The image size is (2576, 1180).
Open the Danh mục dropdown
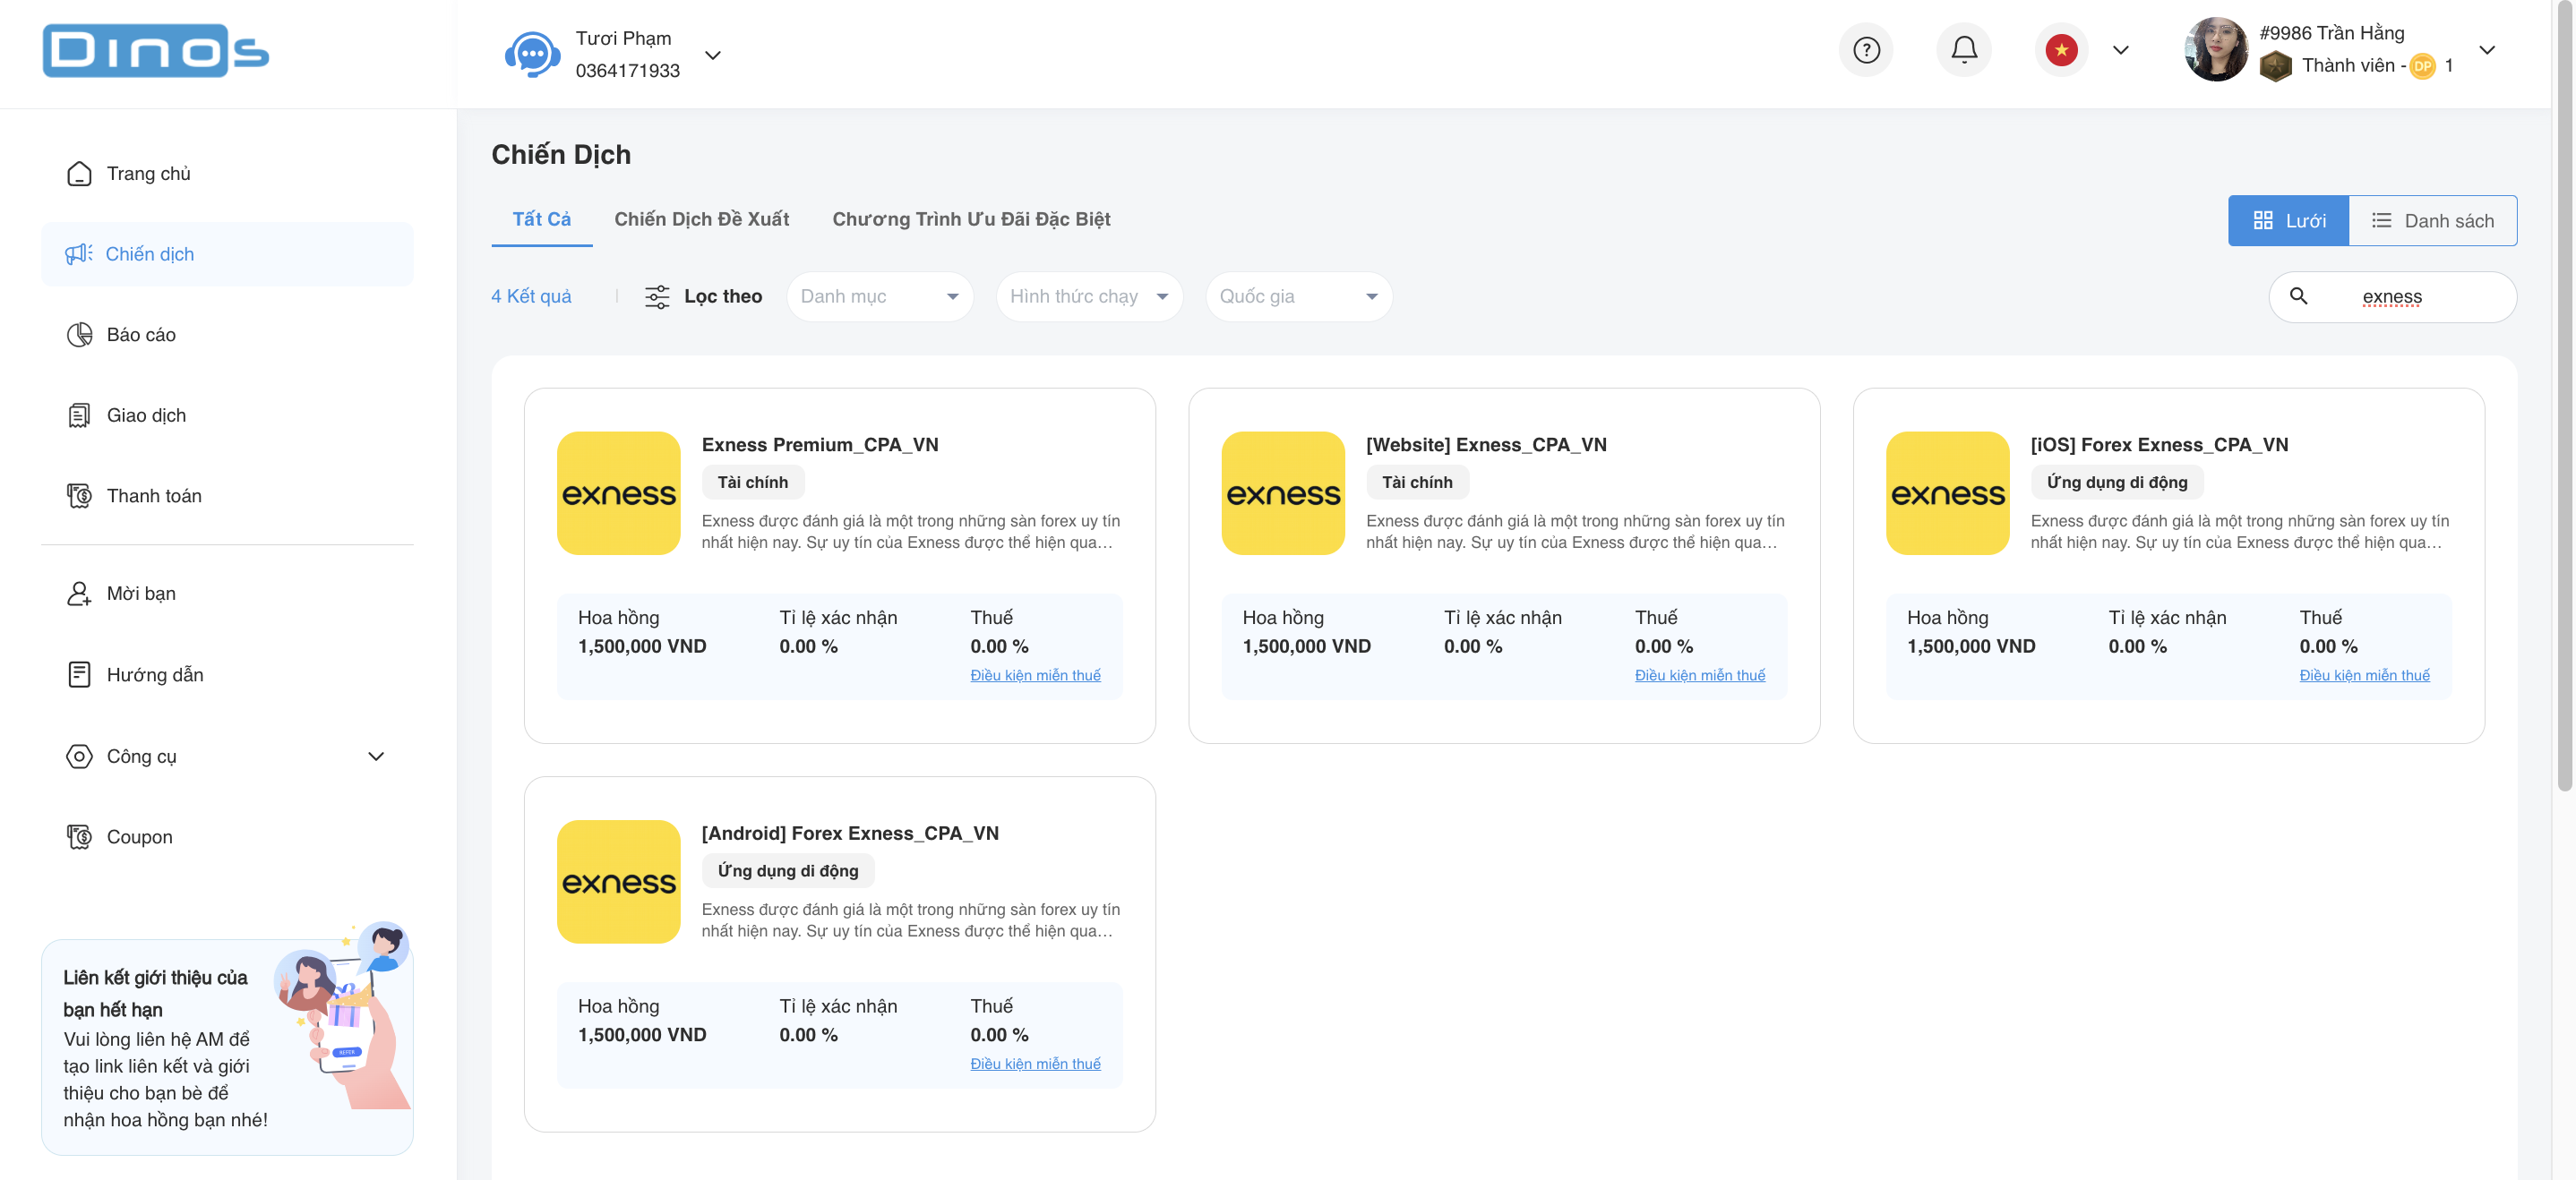point(879,296)
